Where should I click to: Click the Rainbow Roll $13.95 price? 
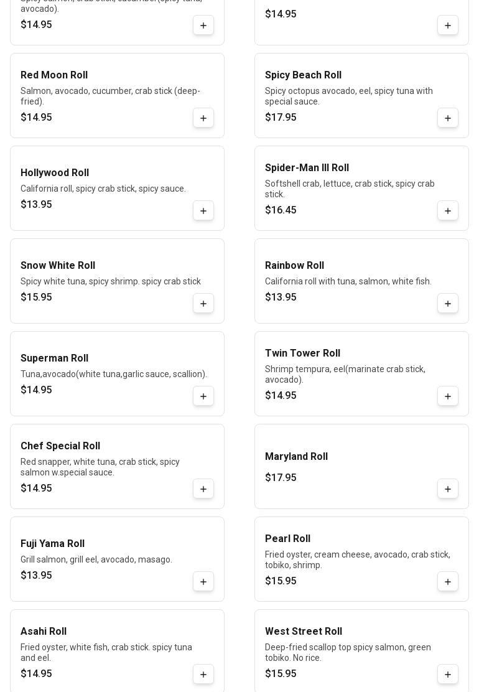(x=281, y=297)
